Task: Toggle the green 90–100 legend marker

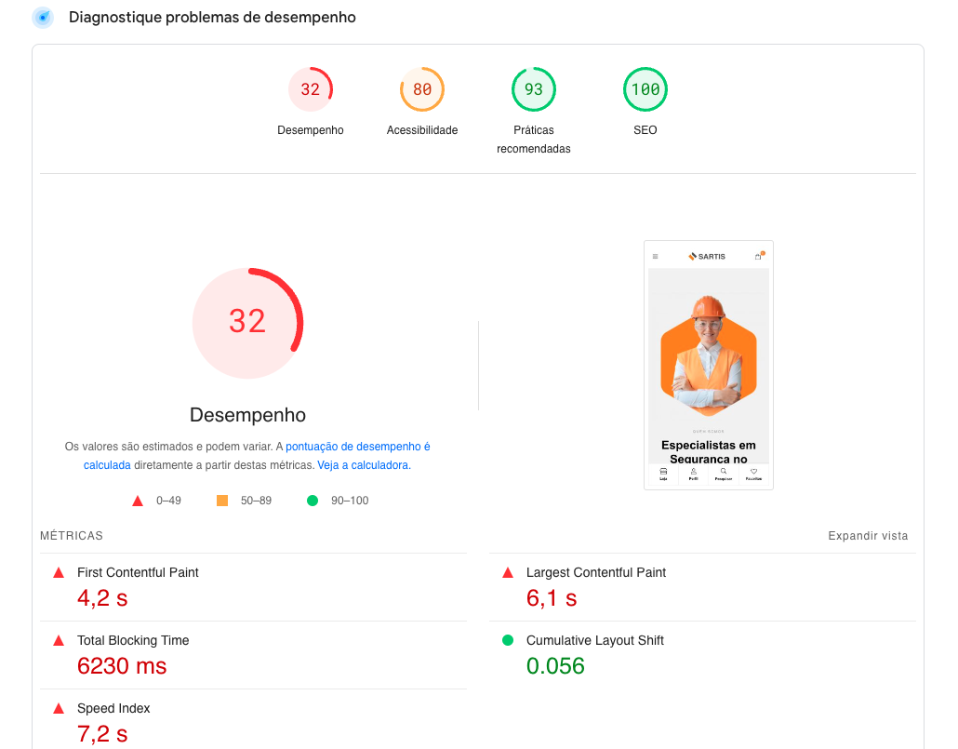Action: tap(311, 500)
